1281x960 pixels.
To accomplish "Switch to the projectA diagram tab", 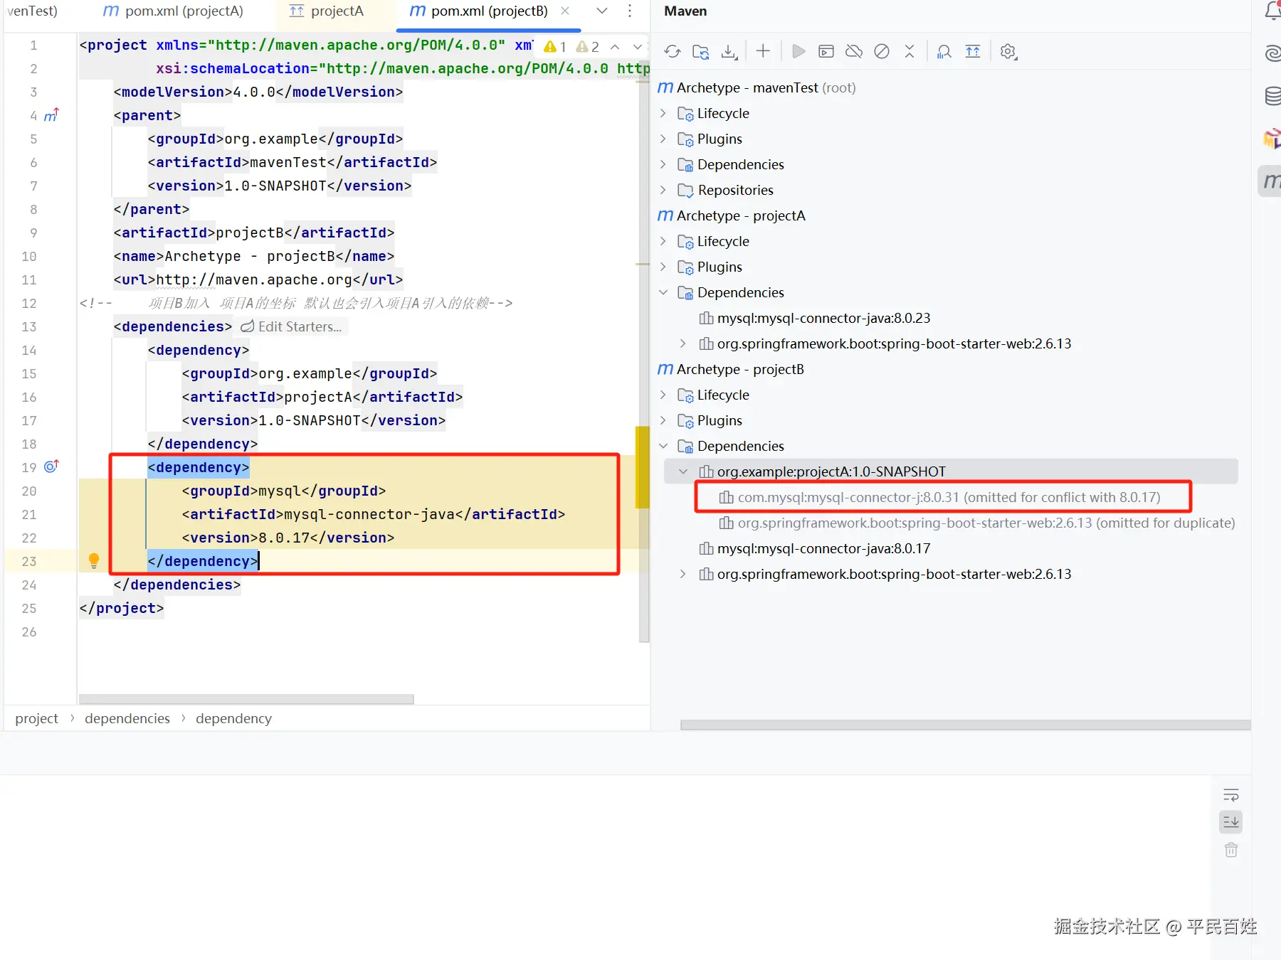I will 327,11.
